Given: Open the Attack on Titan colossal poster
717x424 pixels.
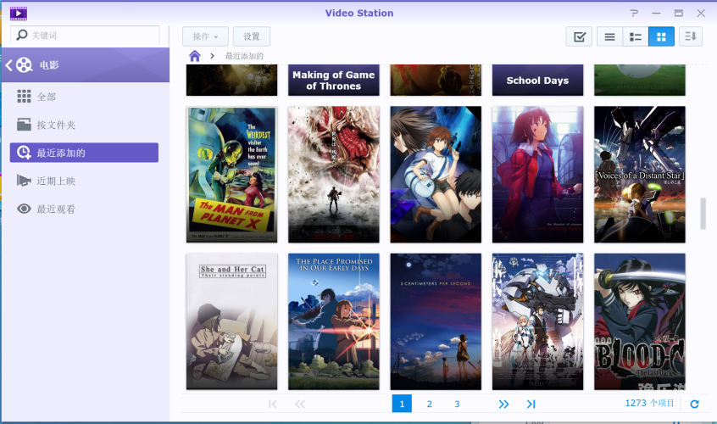Looking at the screenshot, I should 334,175.
